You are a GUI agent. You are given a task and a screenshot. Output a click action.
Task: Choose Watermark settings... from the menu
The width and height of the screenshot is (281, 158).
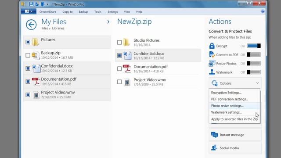pyautogui.click(x=234, y=112)
